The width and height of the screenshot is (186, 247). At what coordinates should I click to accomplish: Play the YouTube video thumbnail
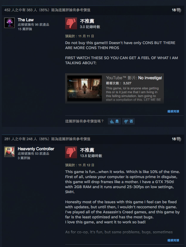pos(85,88)
